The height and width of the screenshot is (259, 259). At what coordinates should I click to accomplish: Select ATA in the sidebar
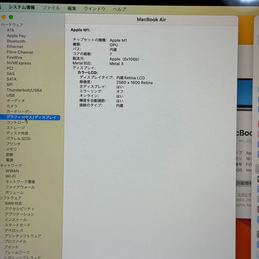click(x=11, y=31)
